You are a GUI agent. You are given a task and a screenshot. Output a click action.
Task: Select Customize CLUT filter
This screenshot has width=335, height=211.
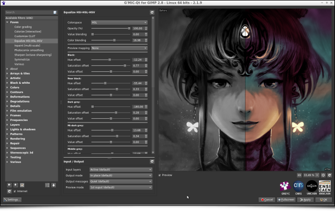(25, 36)
